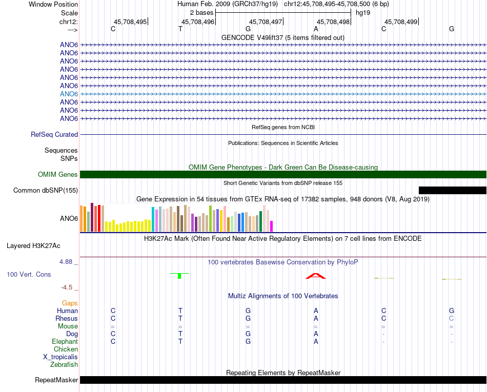Open 'Publications: Sequences in Scientific Articles' title
The width and height of the screenshot is (487, 392).
pos(283,143)
